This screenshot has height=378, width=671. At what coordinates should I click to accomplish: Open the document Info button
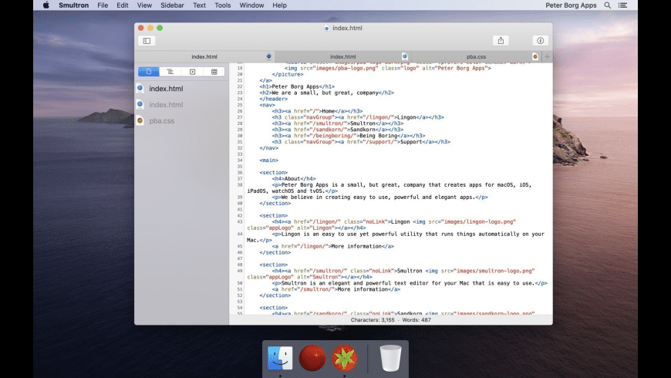click(x=540, y=41)
